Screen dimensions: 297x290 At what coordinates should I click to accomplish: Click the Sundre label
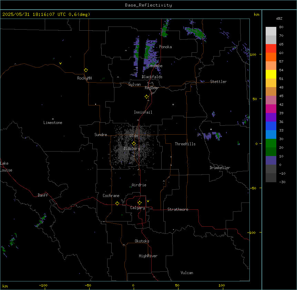[x=101, y=135]
